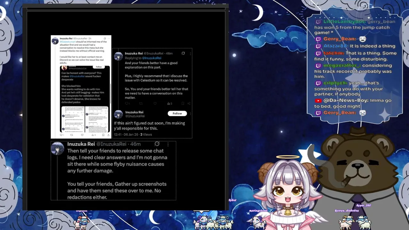
Task: Click the grinning emoji in Gerry_Bean's first message
Action: (x=362, y=39)
